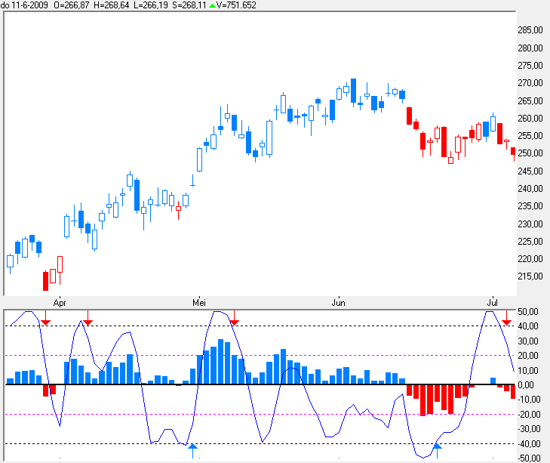Click the red down arrow right of Apr
This screenshot has width=550, height=463.
coord(88,320)
